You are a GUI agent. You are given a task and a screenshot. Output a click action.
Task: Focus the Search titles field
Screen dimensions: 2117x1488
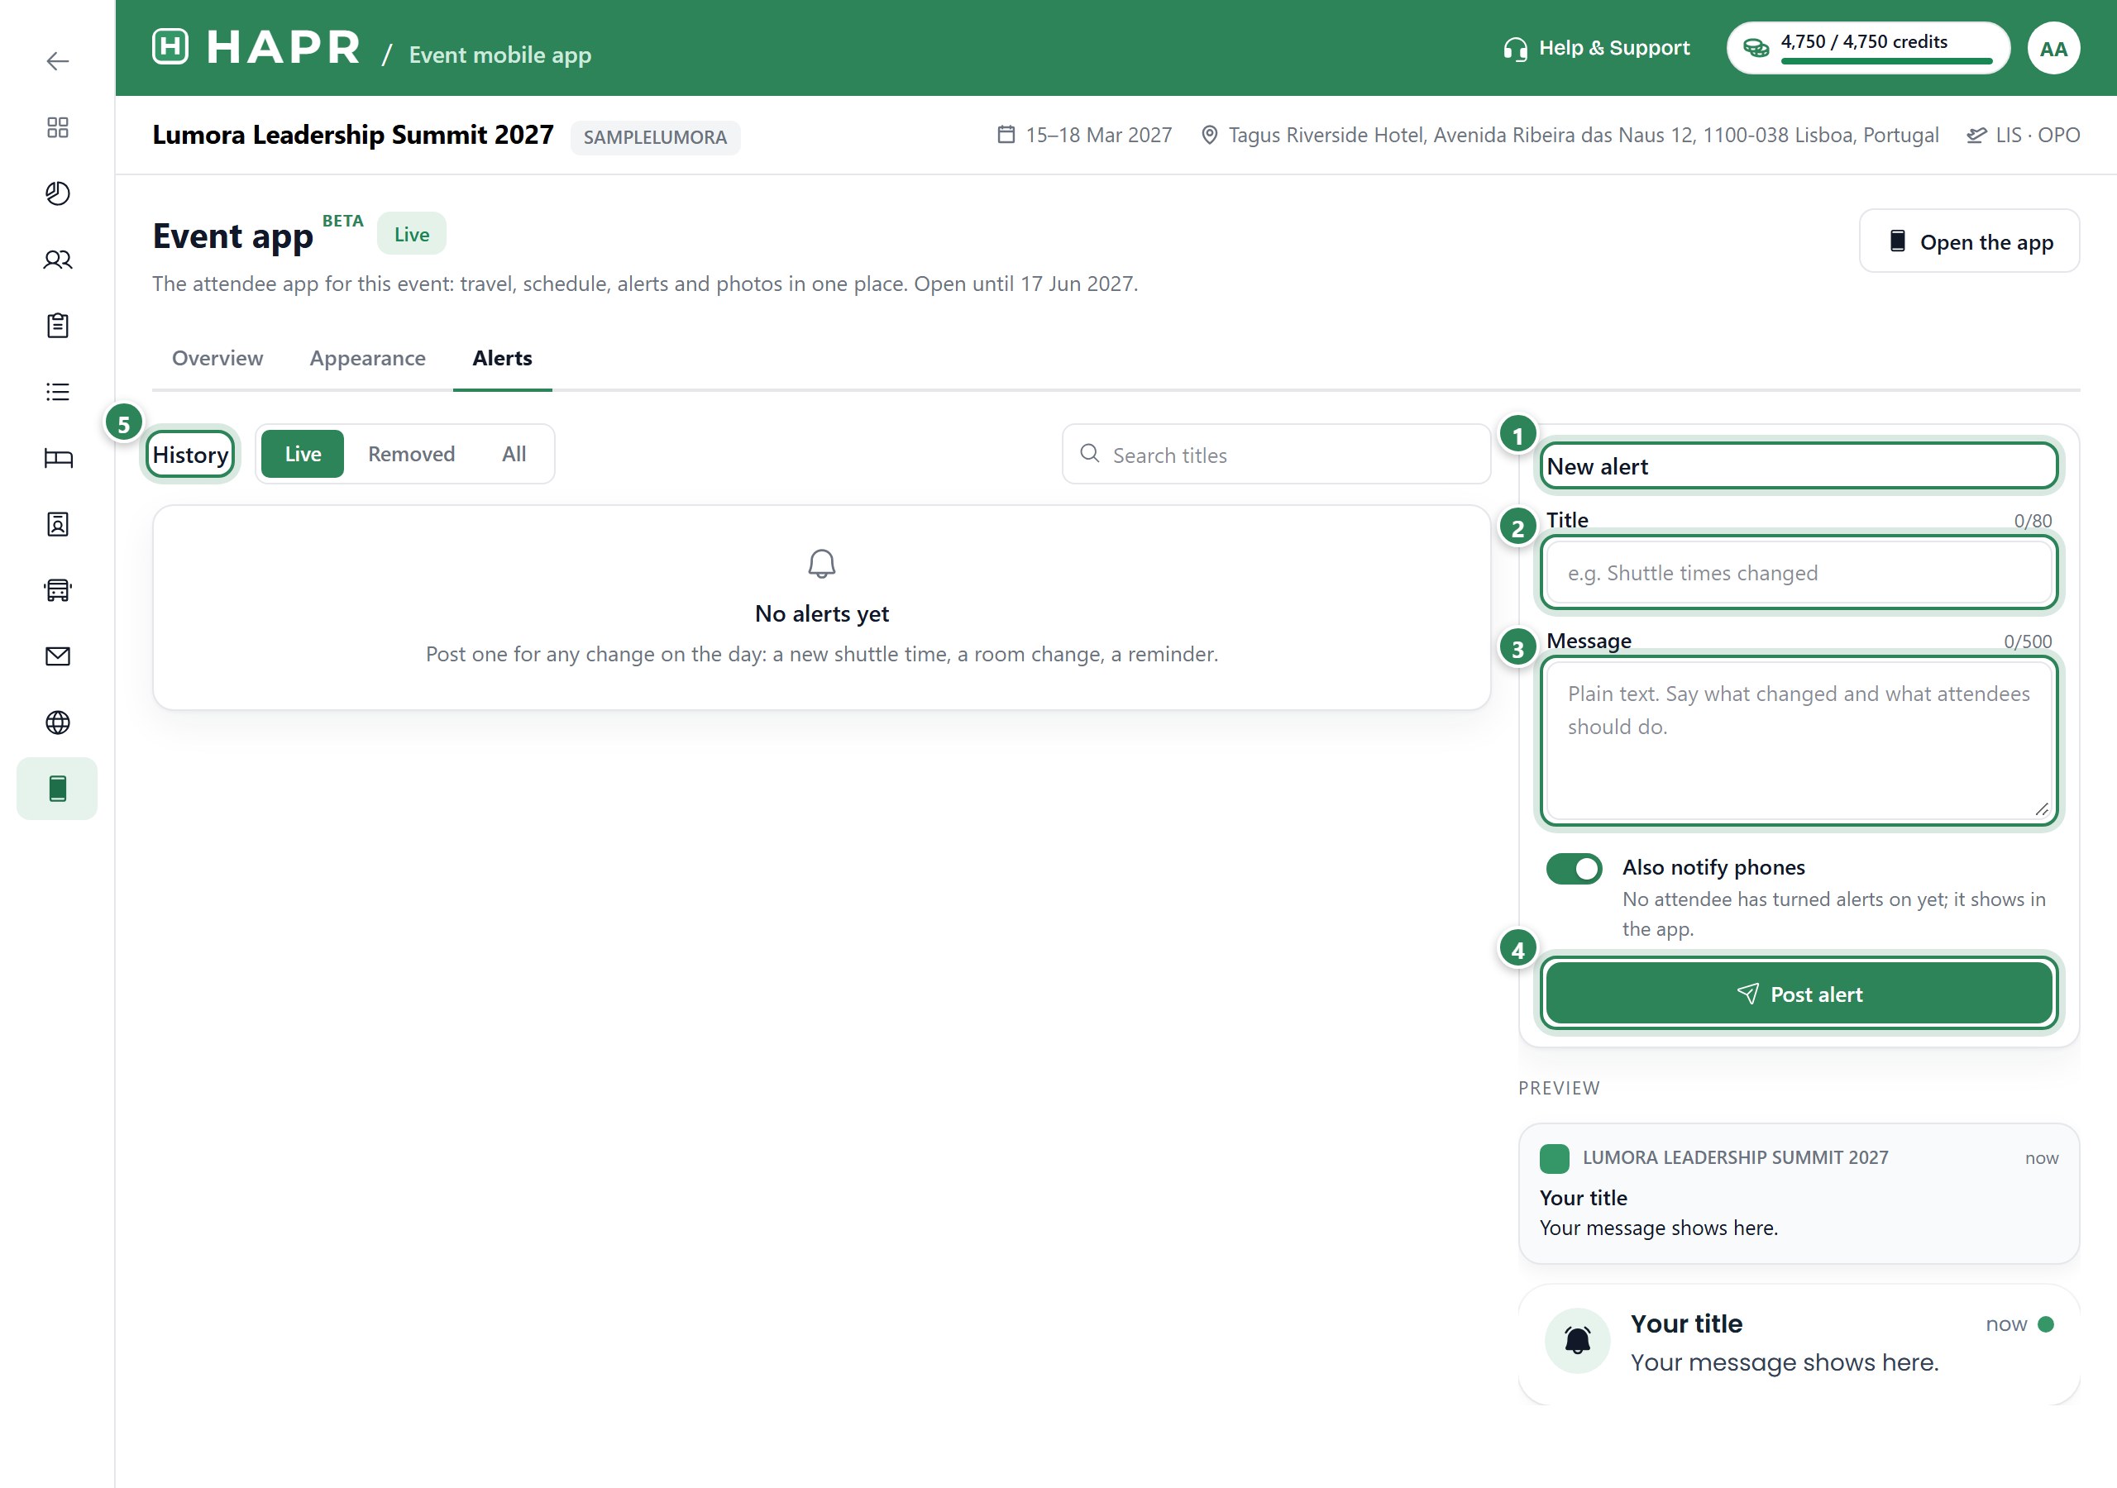click(1276, 454)
